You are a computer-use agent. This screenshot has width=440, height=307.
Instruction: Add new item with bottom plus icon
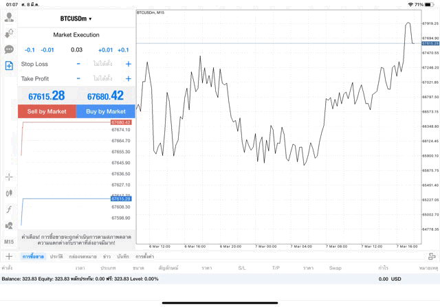click(9, 256)
